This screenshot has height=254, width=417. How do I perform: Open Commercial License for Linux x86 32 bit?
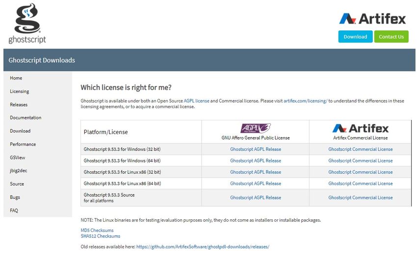tap(361, 172)
